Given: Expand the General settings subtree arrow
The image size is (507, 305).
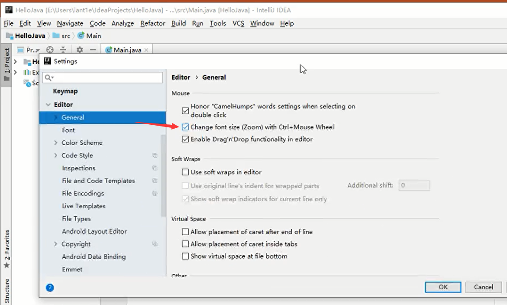Looking at the screenshot, I should (55, 117).
